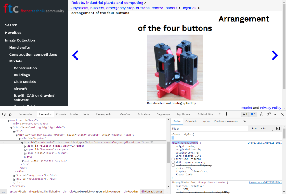
Task: Open the issues badge showing 5
Action: (253, 114)
